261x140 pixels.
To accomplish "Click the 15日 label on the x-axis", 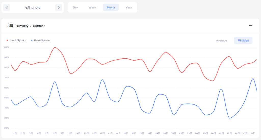I will click(x=126, y=133).
